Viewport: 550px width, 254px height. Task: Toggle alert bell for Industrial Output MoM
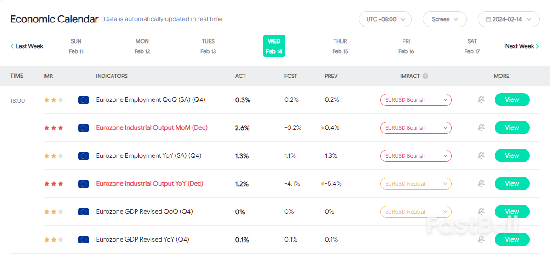tap(481, 128)
